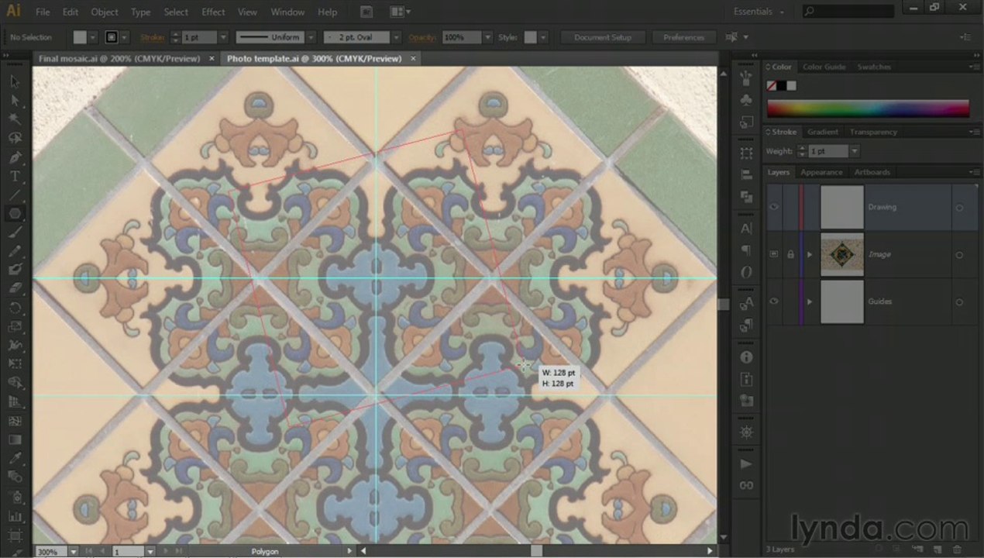This screenshot has width=984, height=558.
Task: Switch to the Final mosaic.ai document tab
Action: tap(119, 59)
